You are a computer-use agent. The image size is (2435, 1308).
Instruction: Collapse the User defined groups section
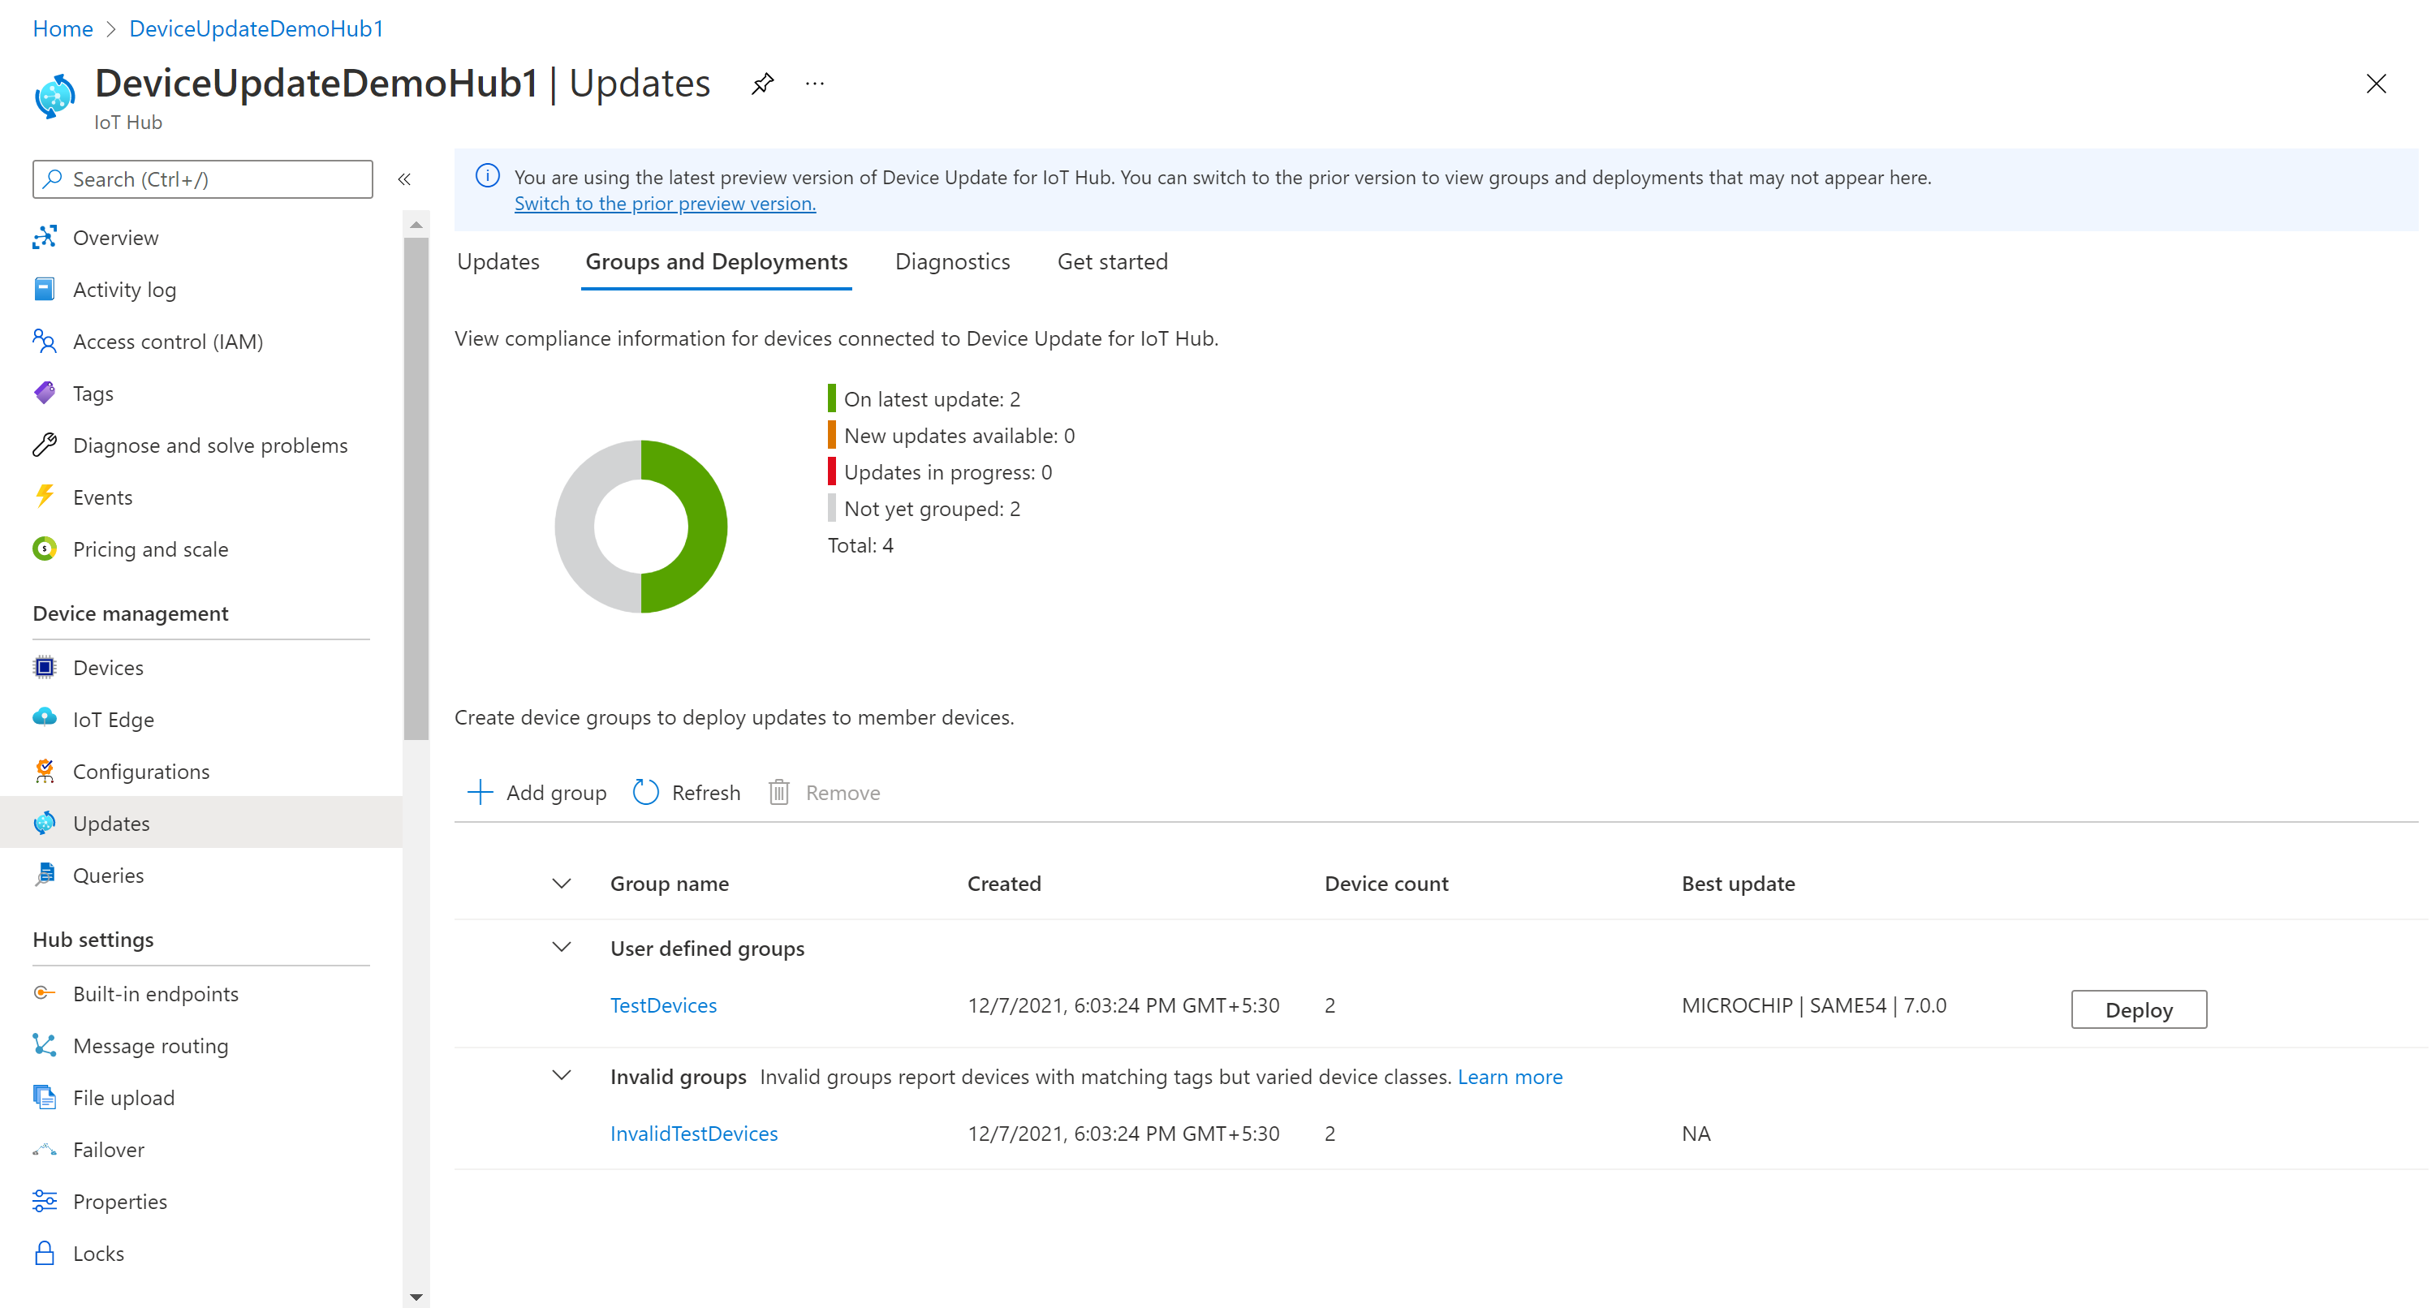point(562,947)
